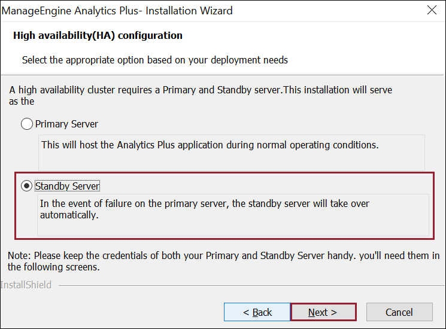Click the 'Select the appropriate option' subtitle

click(154, 60)
